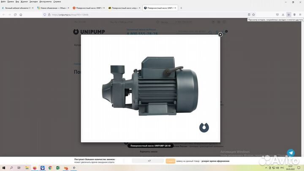Click Поверхностный насос UNIPUMP QB 60 caption

(x=150, y=146)
